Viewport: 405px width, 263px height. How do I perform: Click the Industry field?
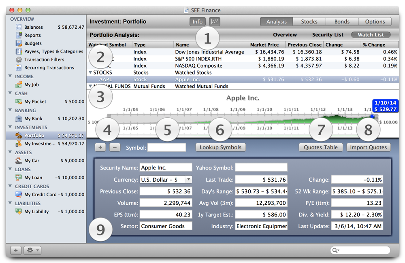point(261,226)
